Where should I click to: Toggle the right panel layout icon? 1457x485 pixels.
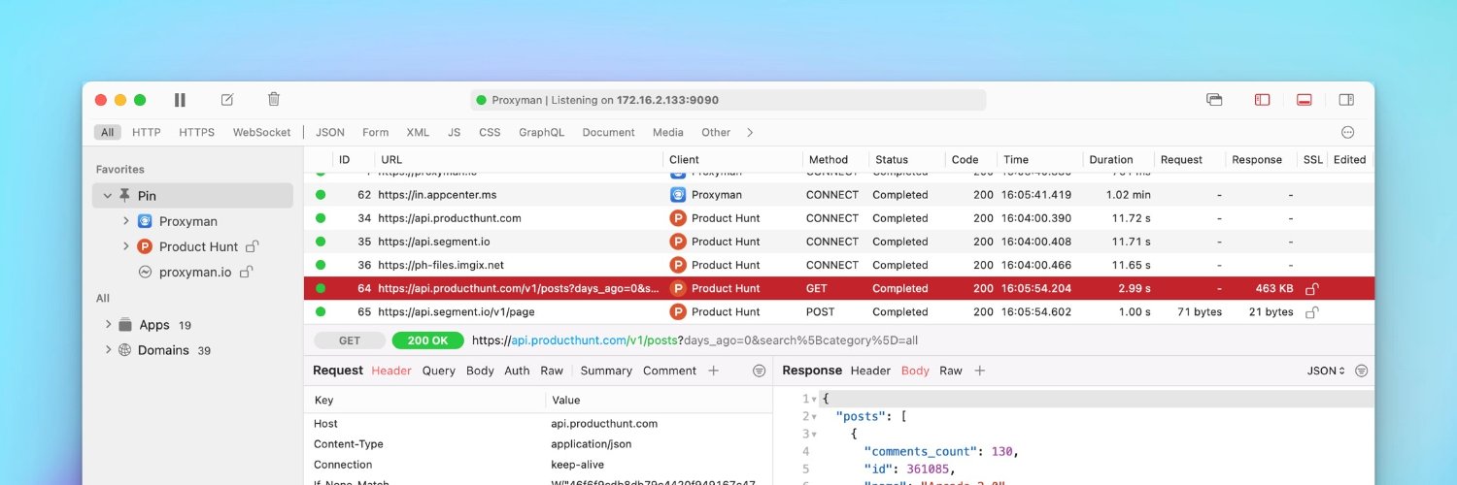[x=1346, y=100]
